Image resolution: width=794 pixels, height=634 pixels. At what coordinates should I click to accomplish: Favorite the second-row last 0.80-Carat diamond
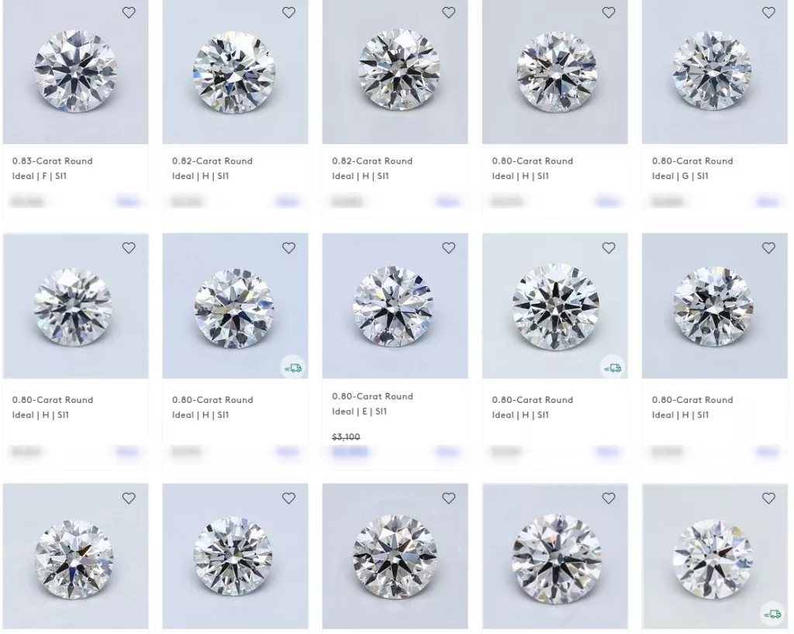[x=768, y=248]
